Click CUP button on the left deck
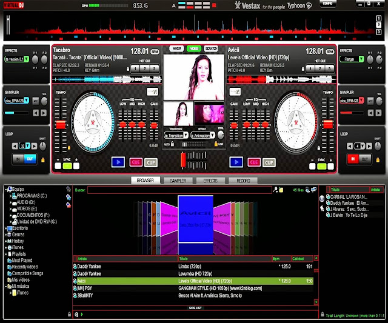Screen dimensions: 388x323 [x=151, y=162]
